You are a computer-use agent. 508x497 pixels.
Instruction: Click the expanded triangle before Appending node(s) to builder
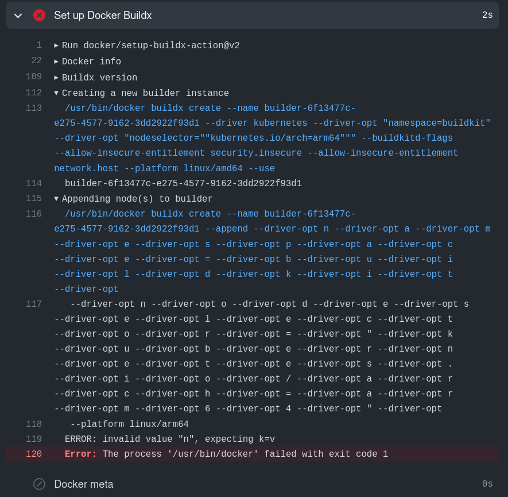(56, 198)
